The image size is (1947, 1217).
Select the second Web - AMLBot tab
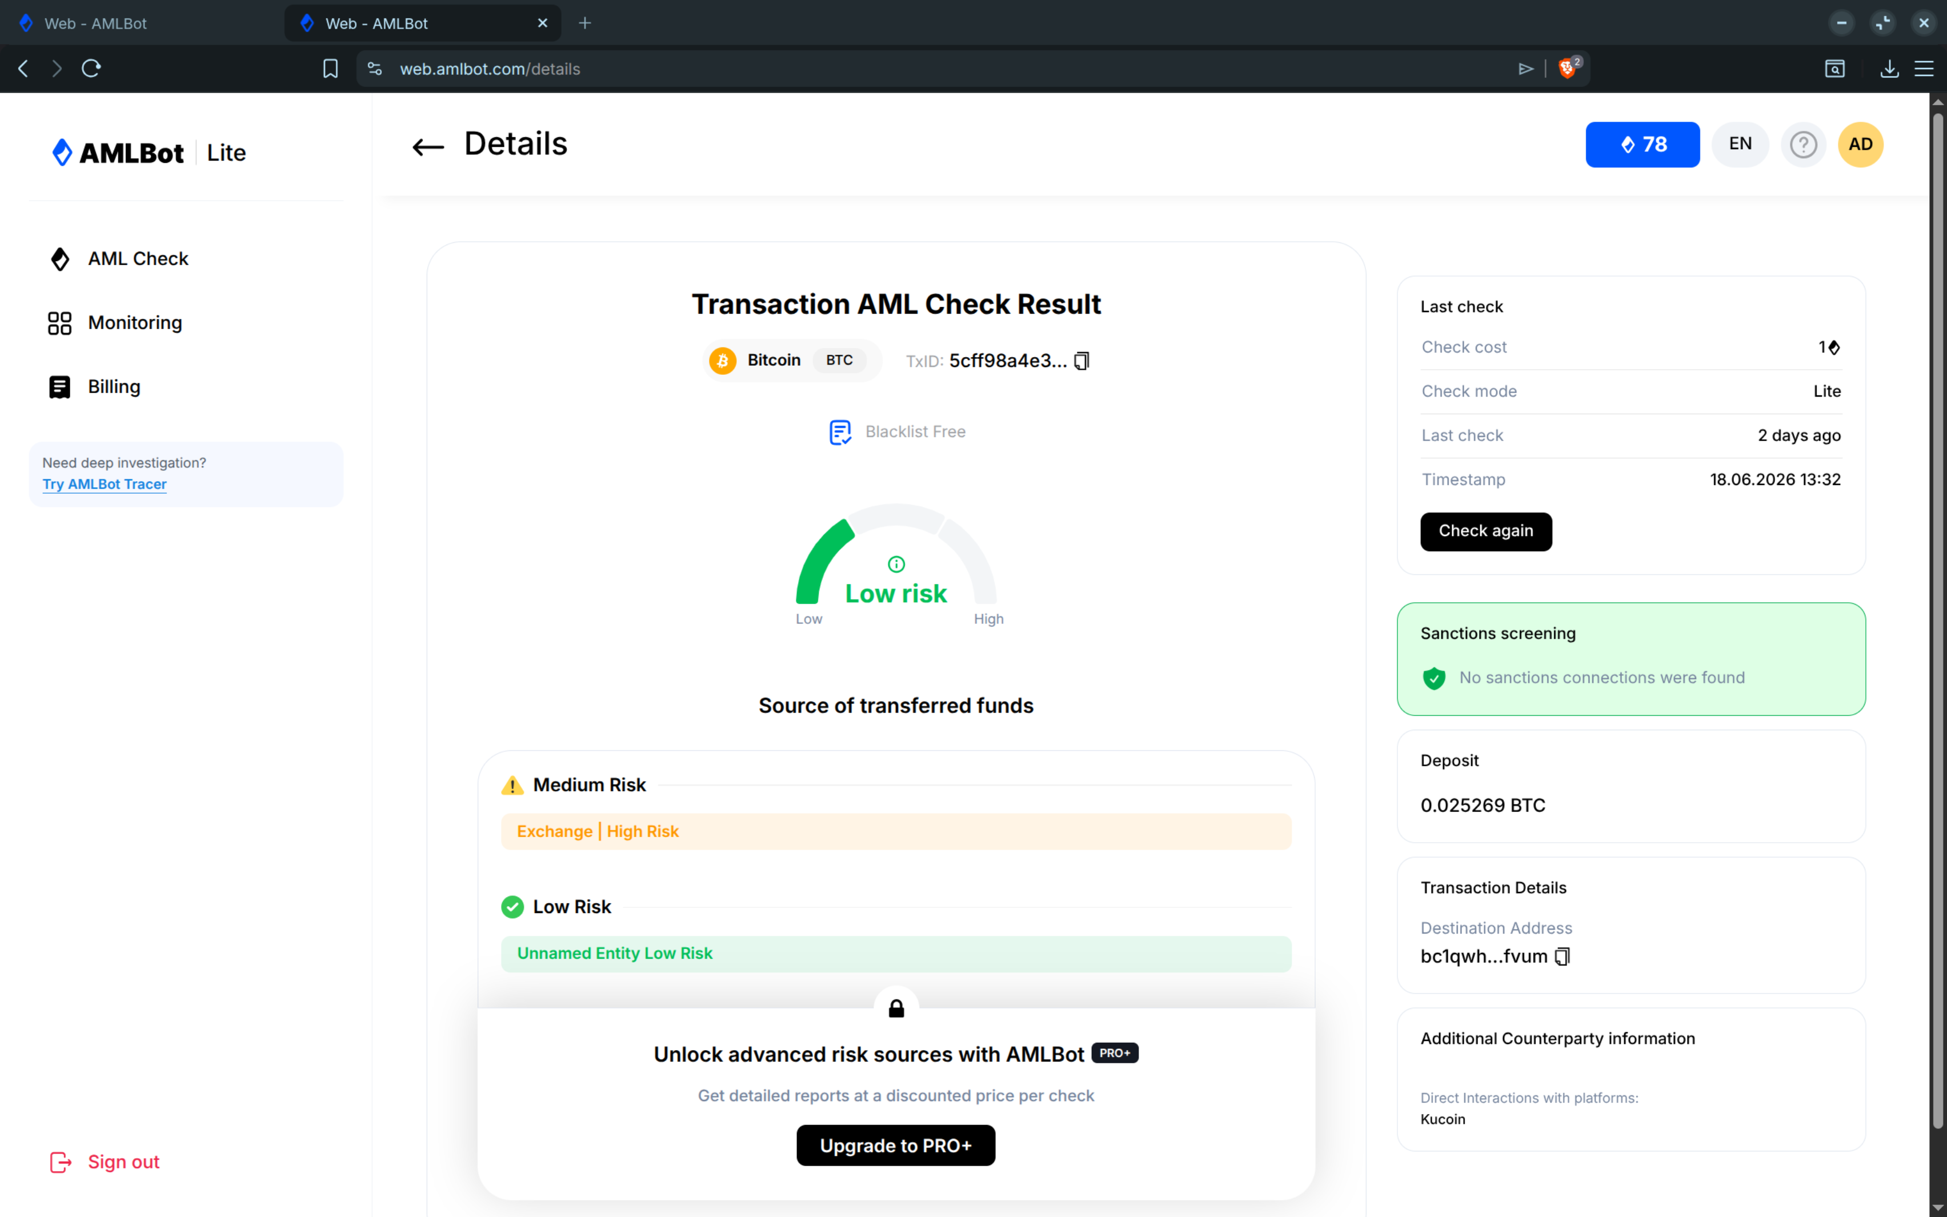pos(422,23)
